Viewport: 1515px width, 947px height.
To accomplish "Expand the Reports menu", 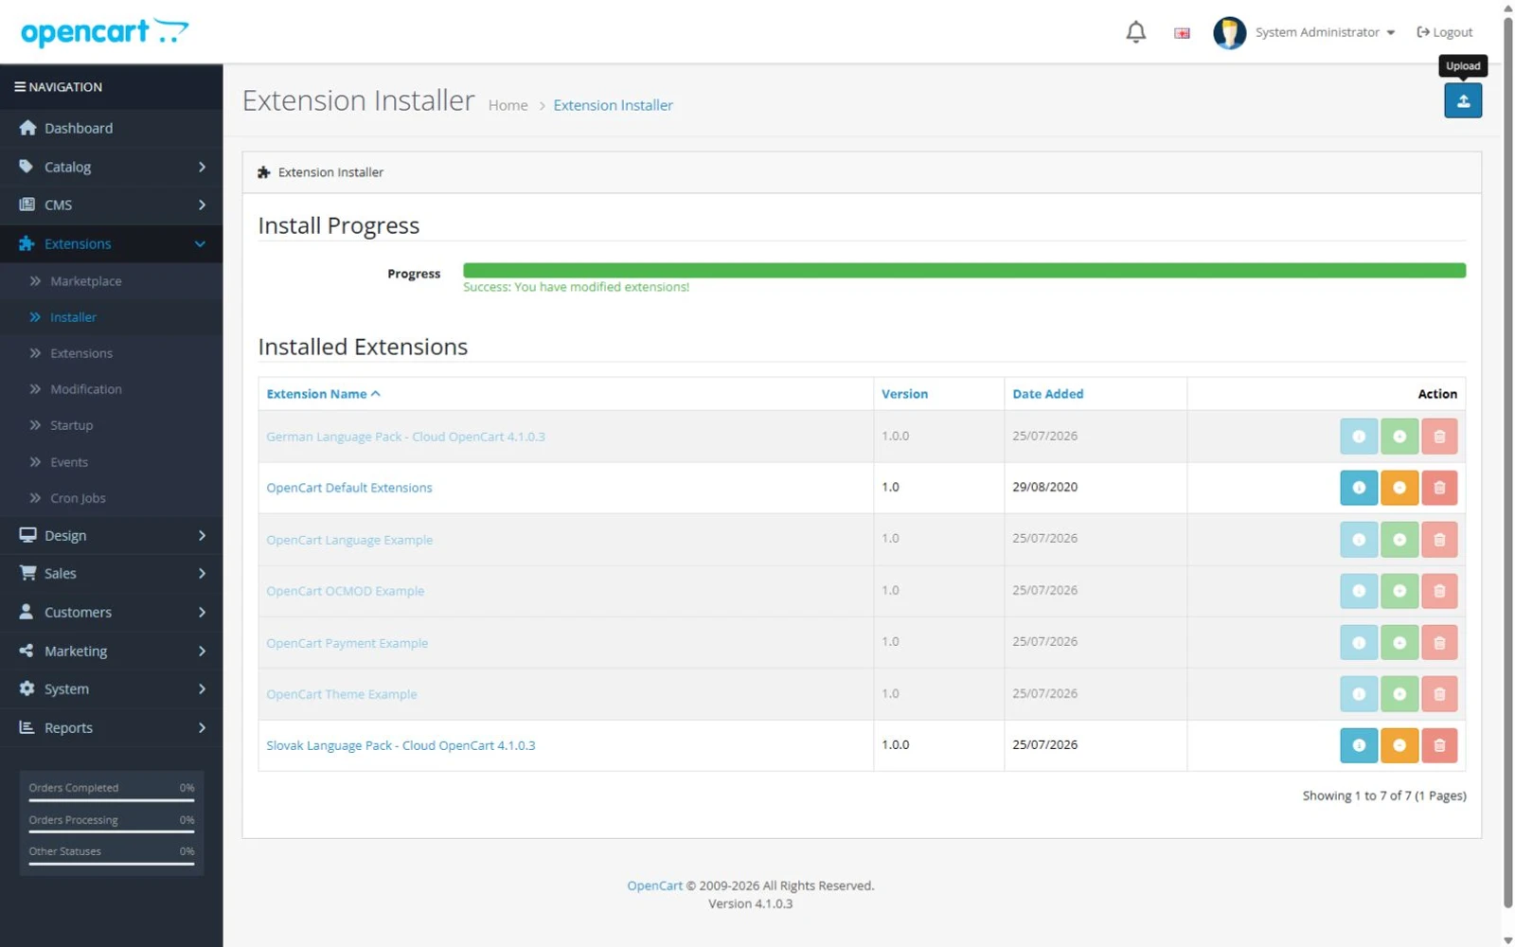I will pyautogui.click(x=111, y=727).
